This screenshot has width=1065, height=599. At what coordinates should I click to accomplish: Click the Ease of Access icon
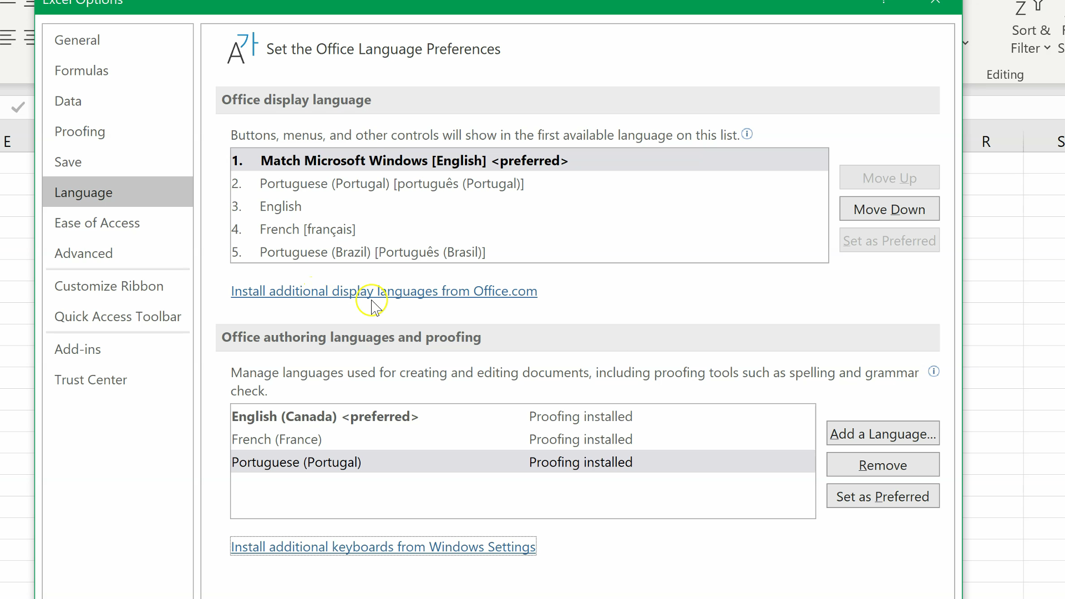(97, 223)
